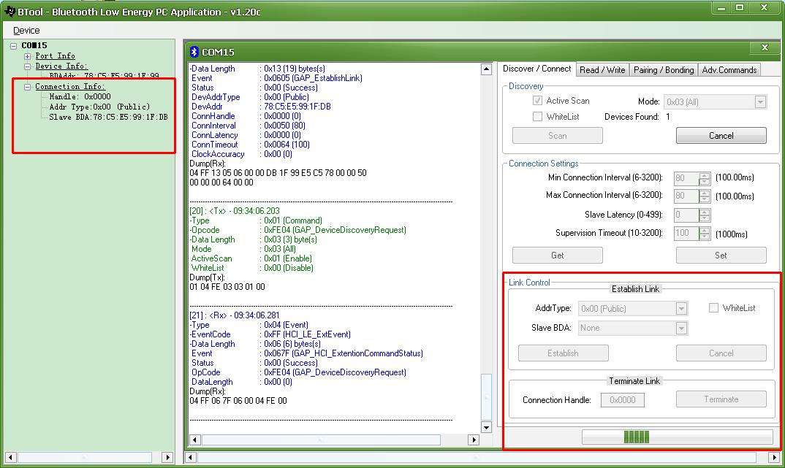Increase Supervision Timeout with up arrow
The image size is (785, 468).
pos(705,230)
